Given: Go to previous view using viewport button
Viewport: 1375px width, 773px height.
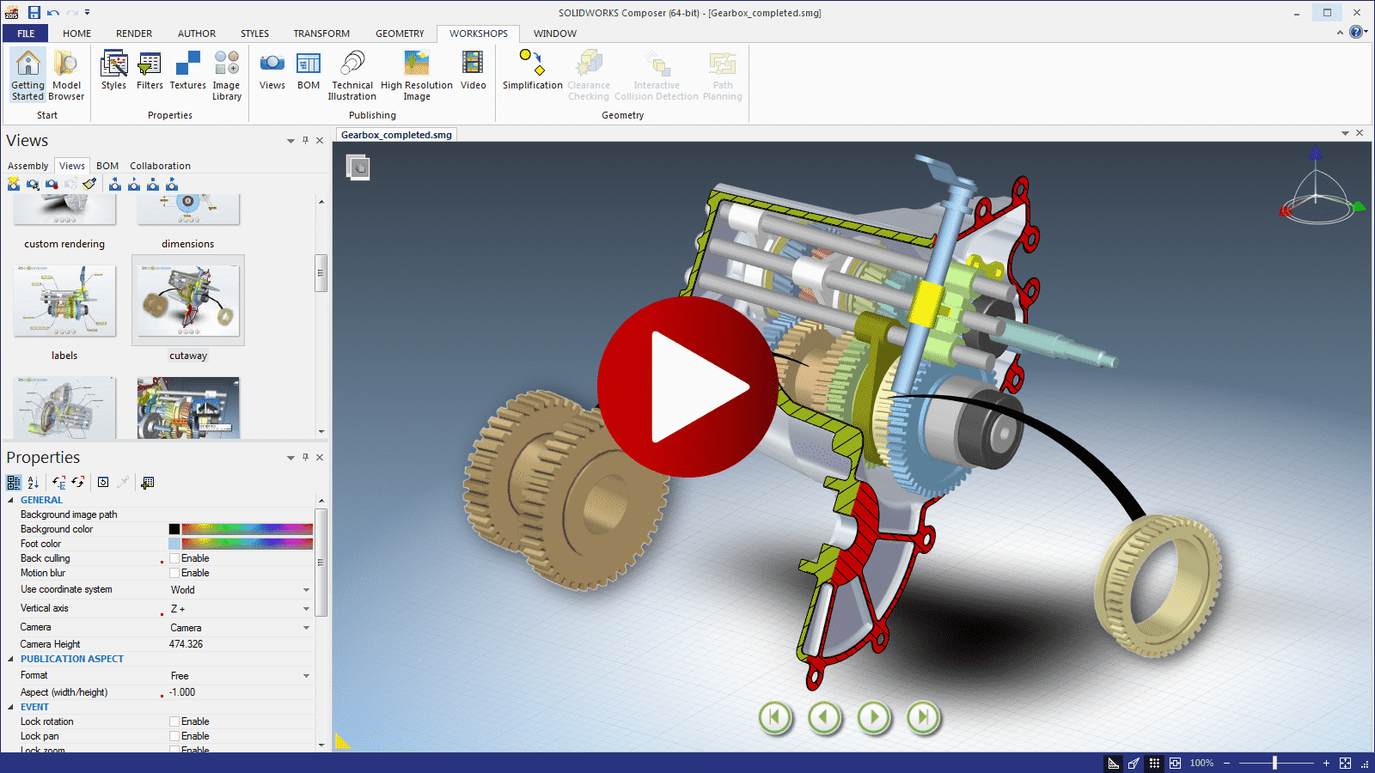Looking at the screenshot, I should (x=825, y=717).
